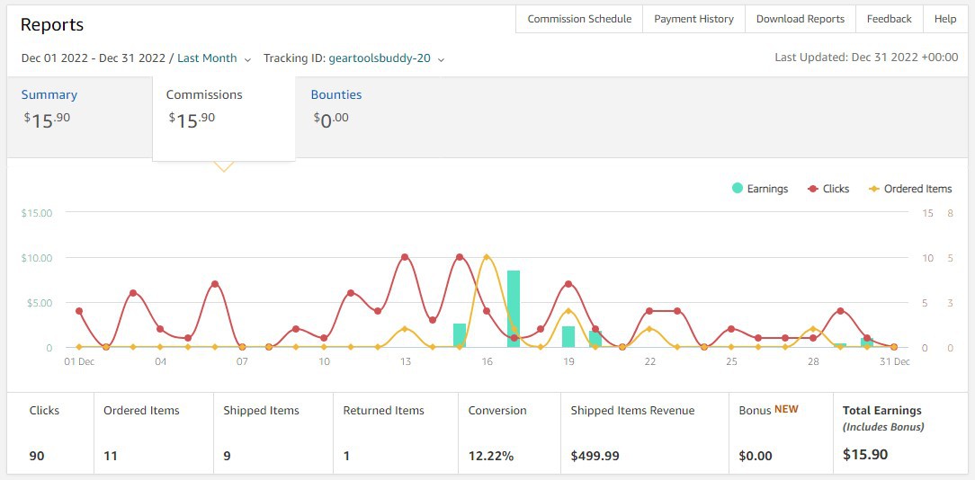
Task: Click the red Clicks point on Dec 13
Action: (x=405, y=257)
